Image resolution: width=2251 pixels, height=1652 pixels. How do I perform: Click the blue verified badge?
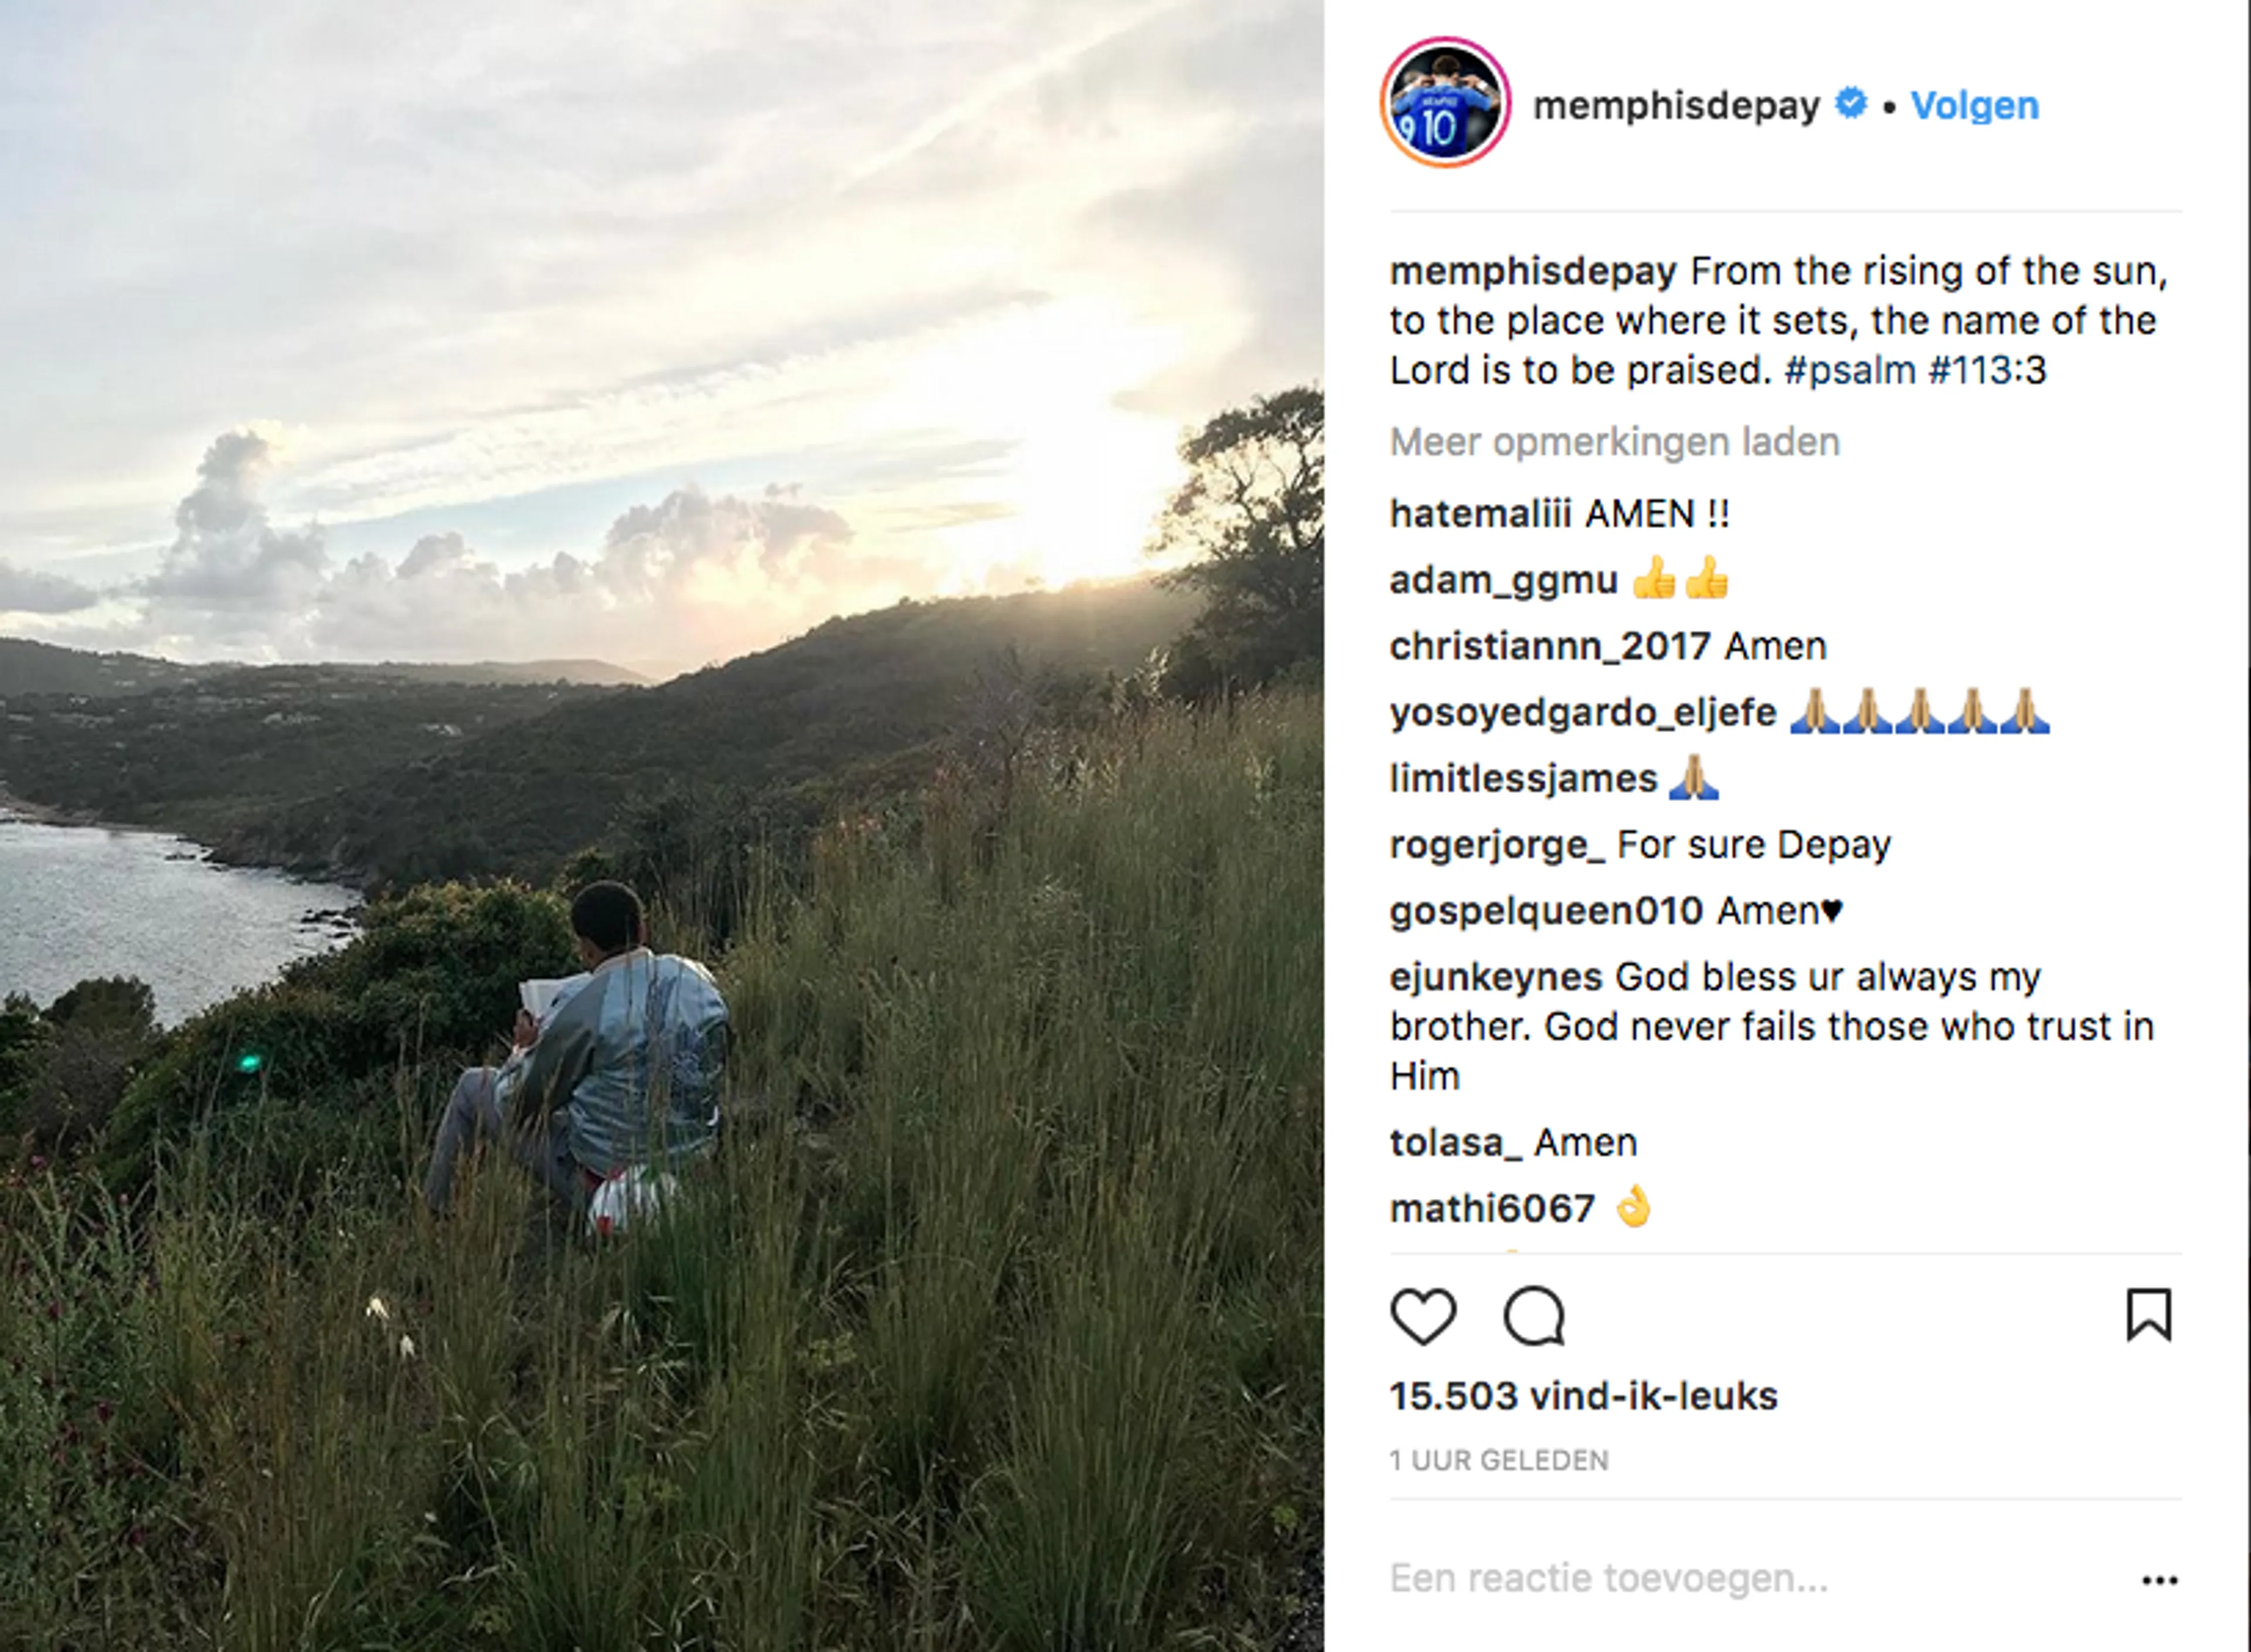(1851, 104)
